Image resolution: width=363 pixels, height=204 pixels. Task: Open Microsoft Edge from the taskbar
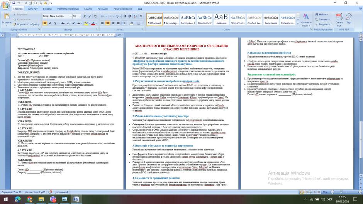coord(18,199)
